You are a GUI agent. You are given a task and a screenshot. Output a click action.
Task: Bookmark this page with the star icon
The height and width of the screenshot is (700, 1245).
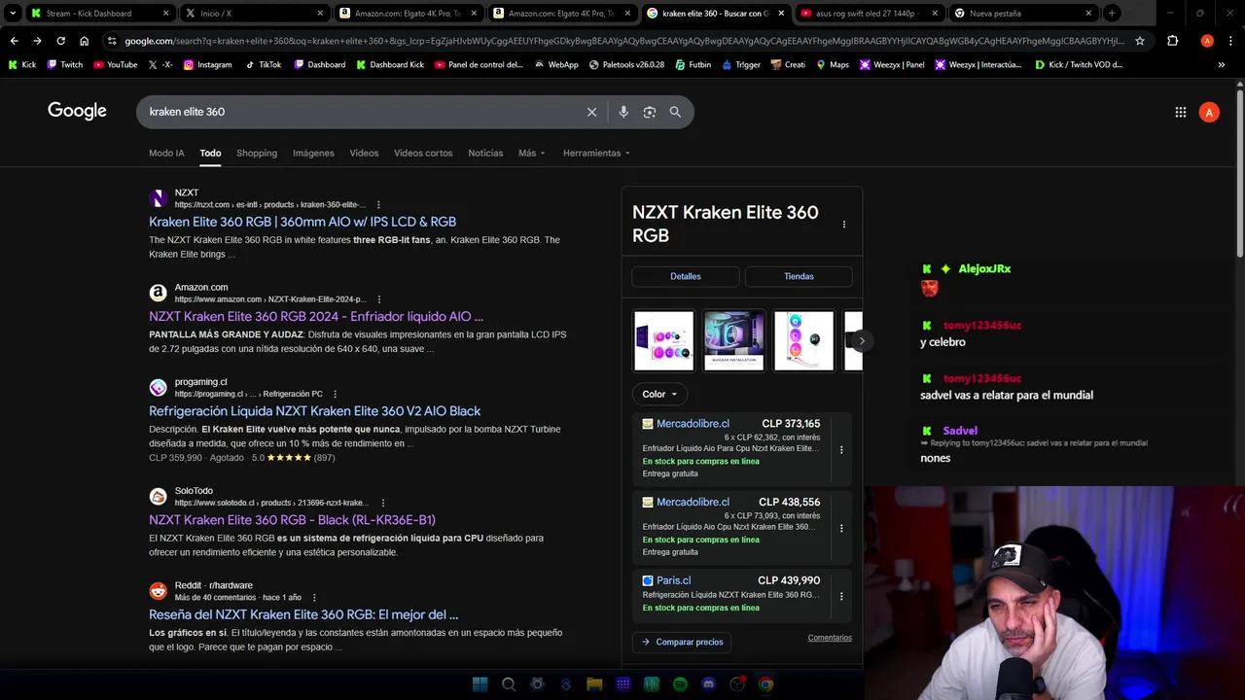pyautogui.click(x=1140, y=41)
